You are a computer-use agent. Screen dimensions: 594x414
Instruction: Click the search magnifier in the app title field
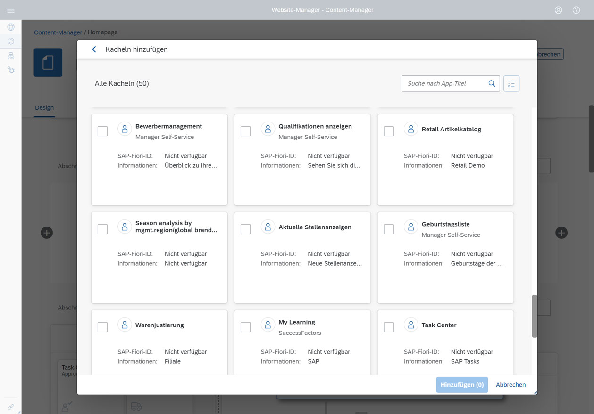pyautogui.click(x=491, y=83)
